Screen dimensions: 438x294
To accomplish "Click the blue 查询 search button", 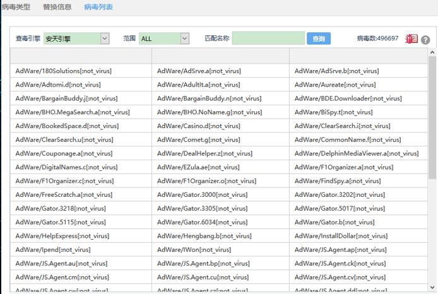I will [319, 39].
